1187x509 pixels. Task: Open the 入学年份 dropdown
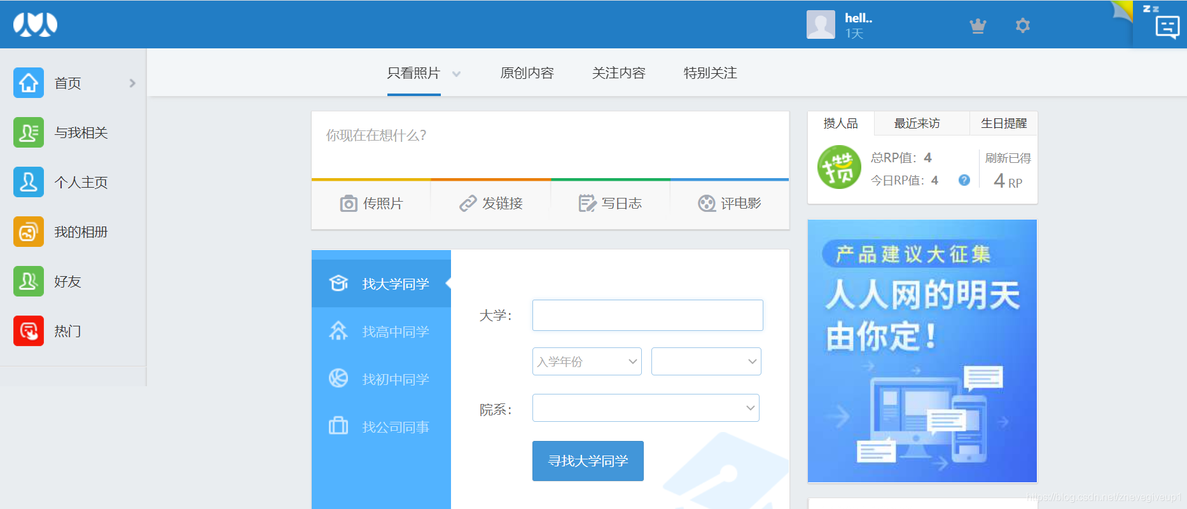click(x=587, y=361)
